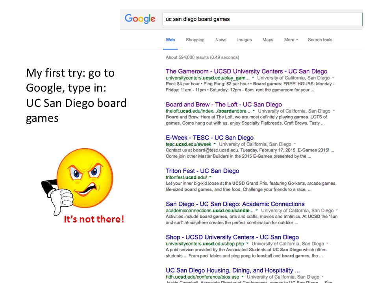Switch to the News tab
The image size is (378, 283).
click(x=221, y=40)
